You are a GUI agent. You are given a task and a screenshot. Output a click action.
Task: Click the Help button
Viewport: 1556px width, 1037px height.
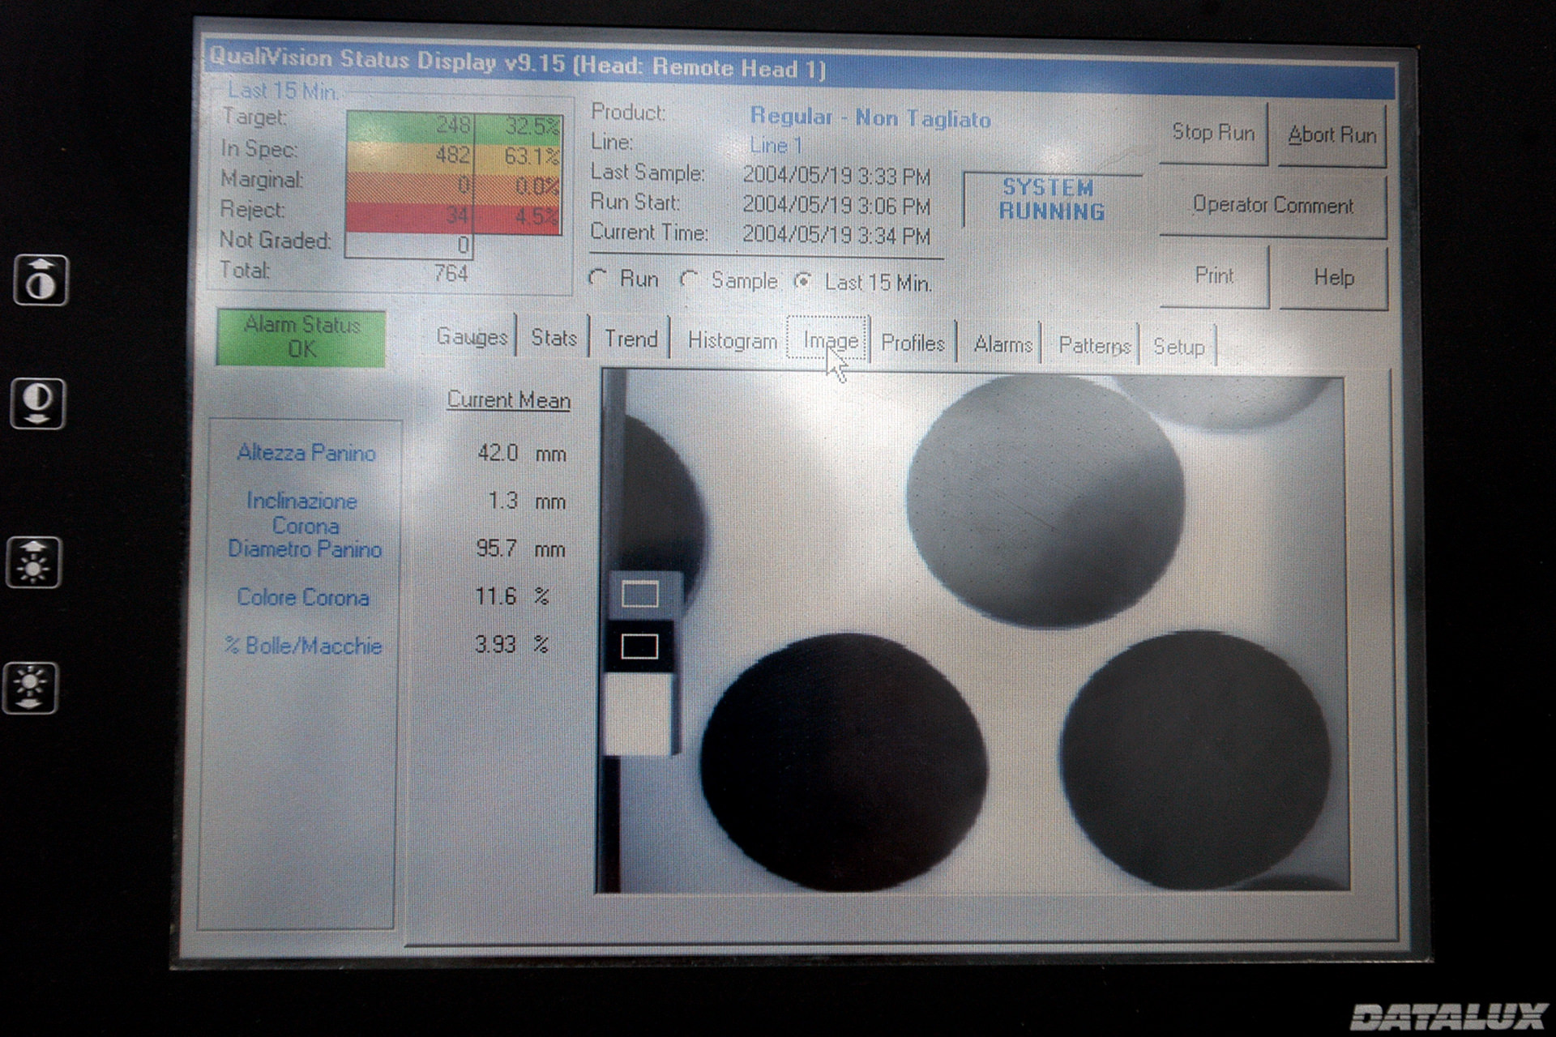(x=1333, y=278)
